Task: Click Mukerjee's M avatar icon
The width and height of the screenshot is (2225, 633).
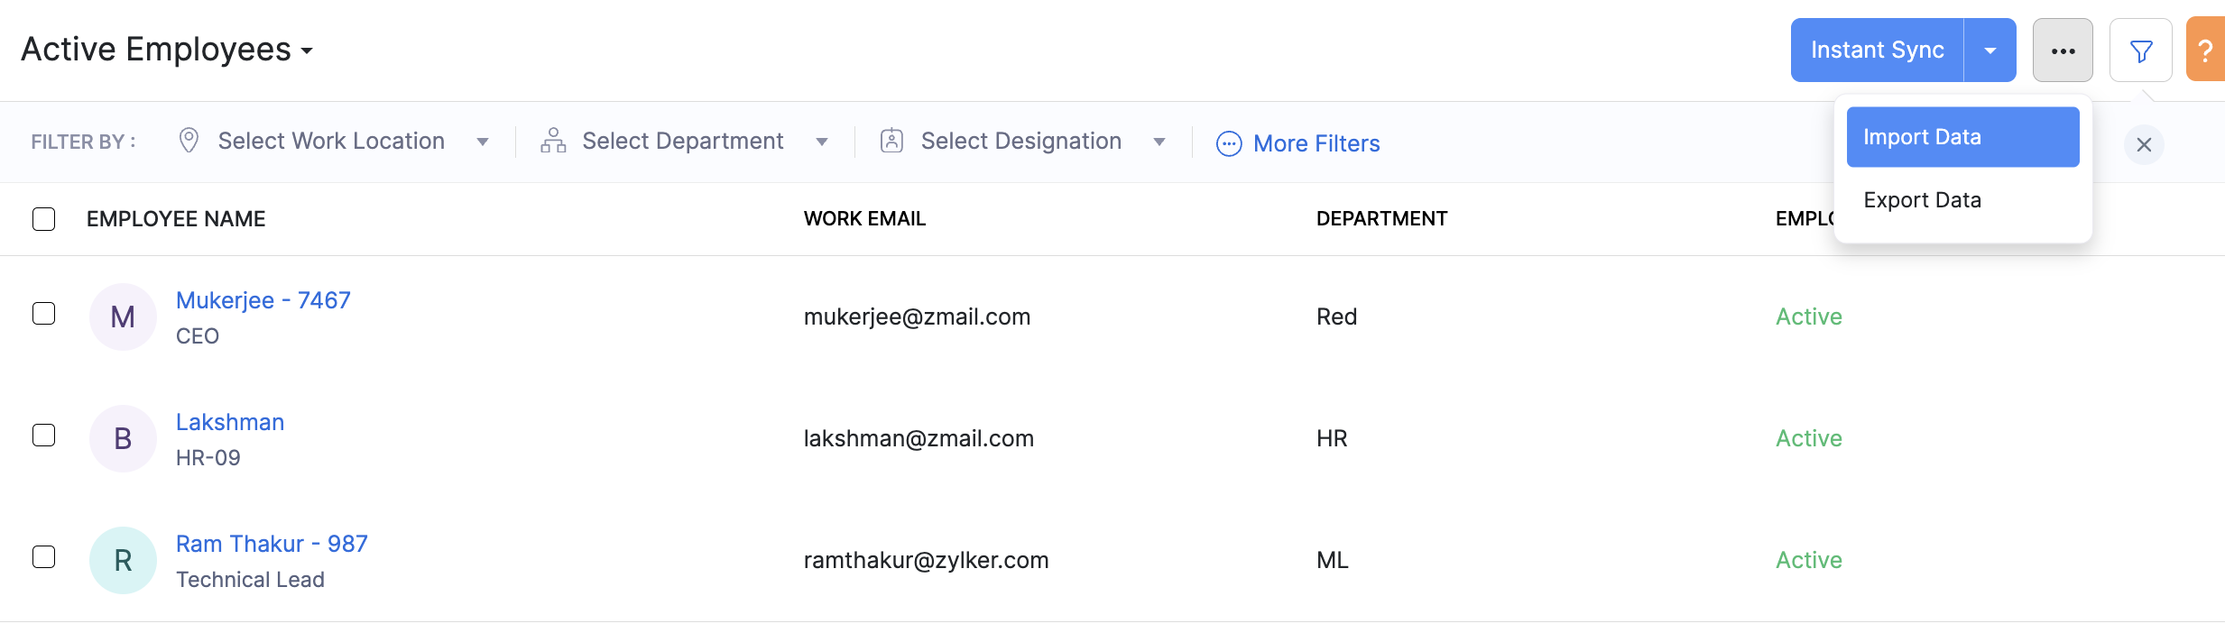Action: [x=123, y=316]
